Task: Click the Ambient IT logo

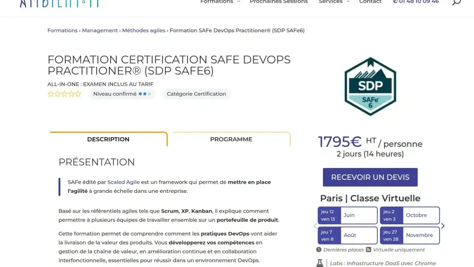Action: (59, 3)
